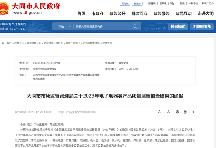Open the 本站 search scope dropdown

point(64,26)
